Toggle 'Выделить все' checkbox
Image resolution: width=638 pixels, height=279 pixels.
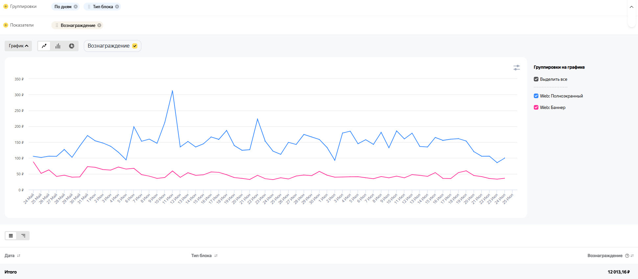point(536,79)
